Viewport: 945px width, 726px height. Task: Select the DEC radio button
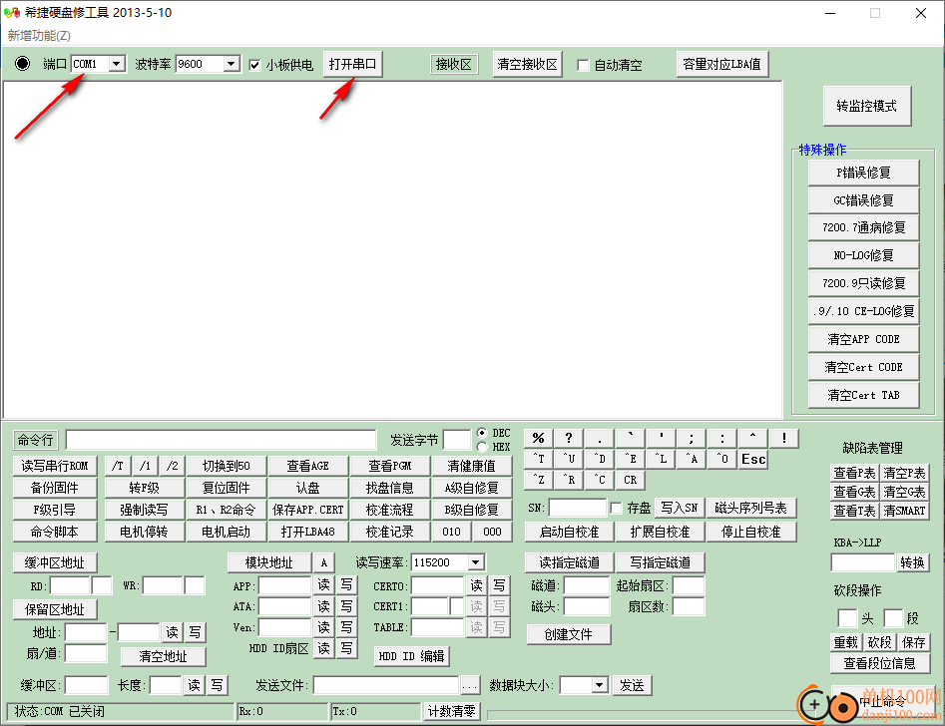click(x=482, y=433)
